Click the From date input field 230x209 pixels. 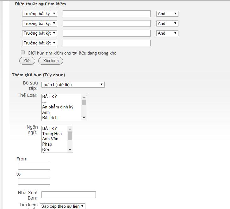click(34, 166)
